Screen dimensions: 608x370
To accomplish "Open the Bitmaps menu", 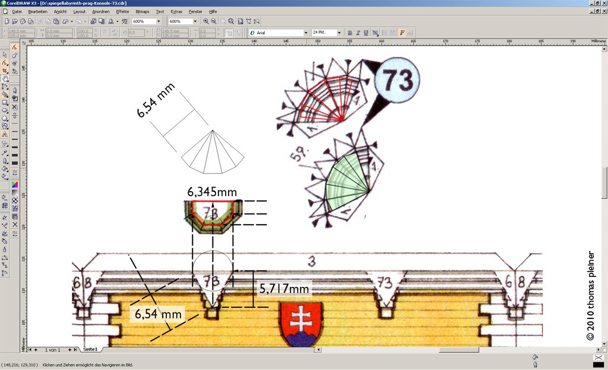I will click(x=142, y=11).
